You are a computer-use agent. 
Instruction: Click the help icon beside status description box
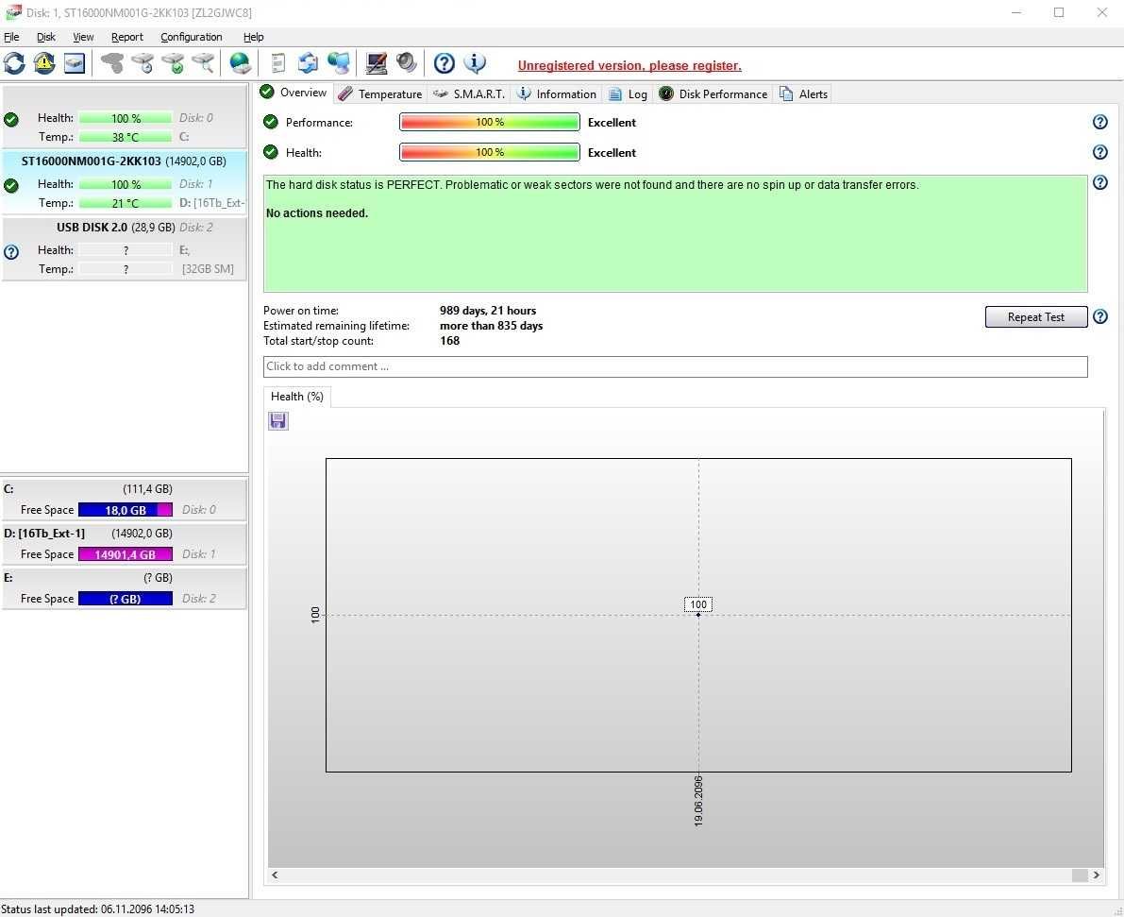click(x=1100, y=182)
